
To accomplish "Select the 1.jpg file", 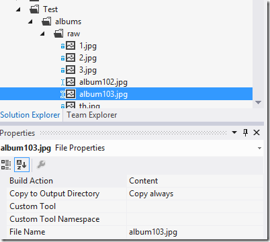I will [88, 46].
